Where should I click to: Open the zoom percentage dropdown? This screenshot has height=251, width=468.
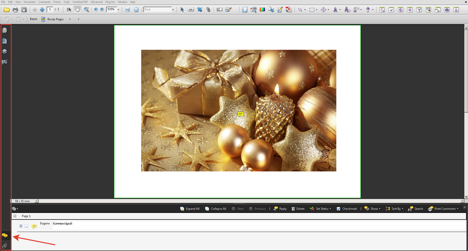(x=118, y=10)
